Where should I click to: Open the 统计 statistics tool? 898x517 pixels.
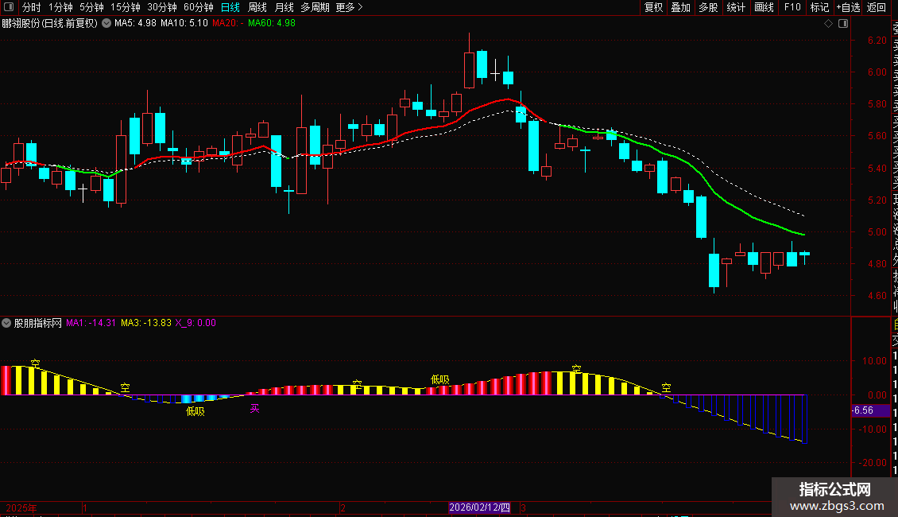(735, 7)
